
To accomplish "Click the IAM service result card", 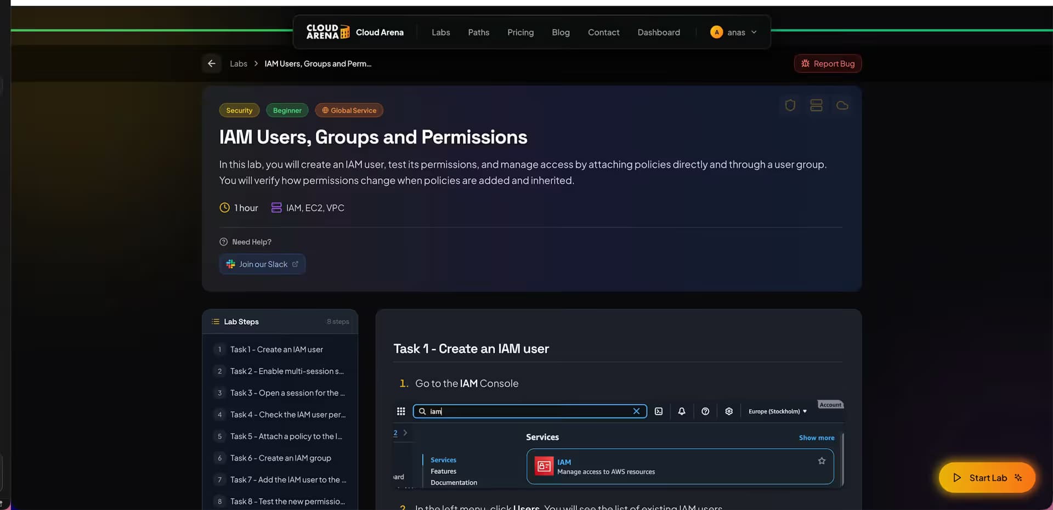I will click(680, 466).
